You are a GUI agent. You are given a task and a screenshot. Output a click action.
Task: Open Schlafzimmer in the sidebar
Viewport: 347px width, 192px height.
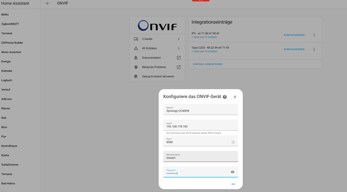[10, 165]
